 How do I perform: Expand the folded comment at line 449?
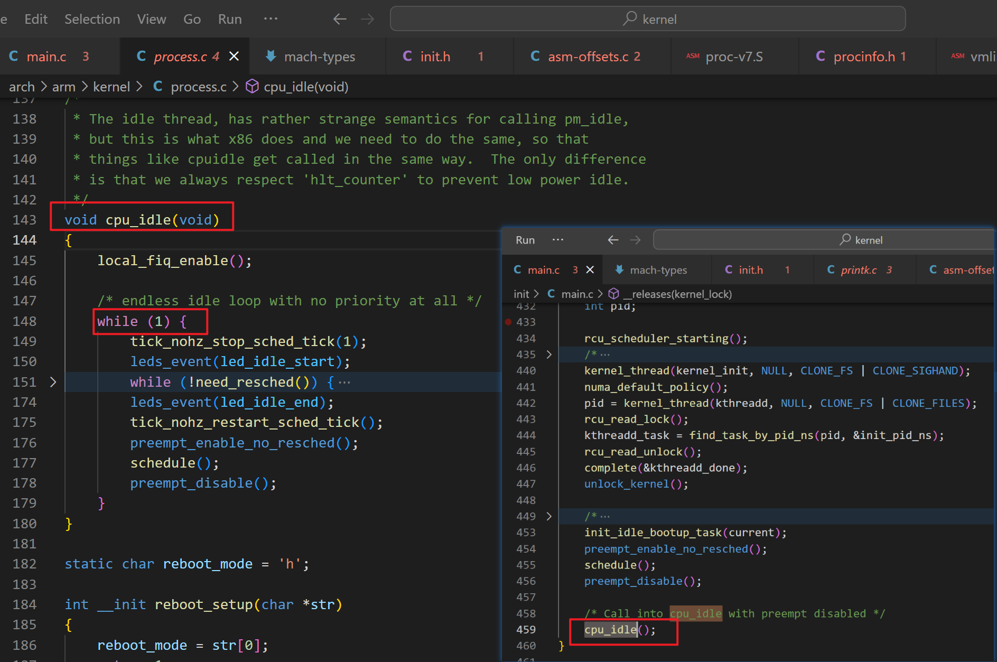(549, 516)
